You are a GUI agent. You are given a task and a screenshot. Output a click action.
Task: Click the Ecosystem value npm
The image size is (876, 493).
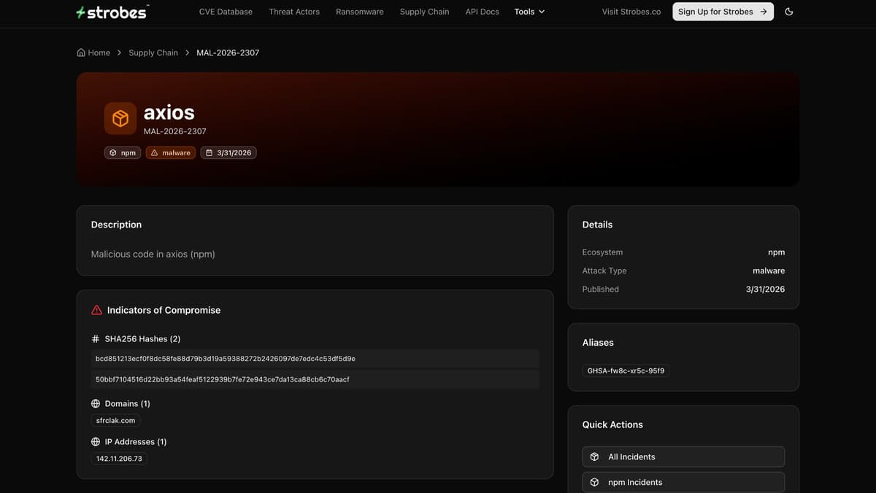[x=777, y=252]
